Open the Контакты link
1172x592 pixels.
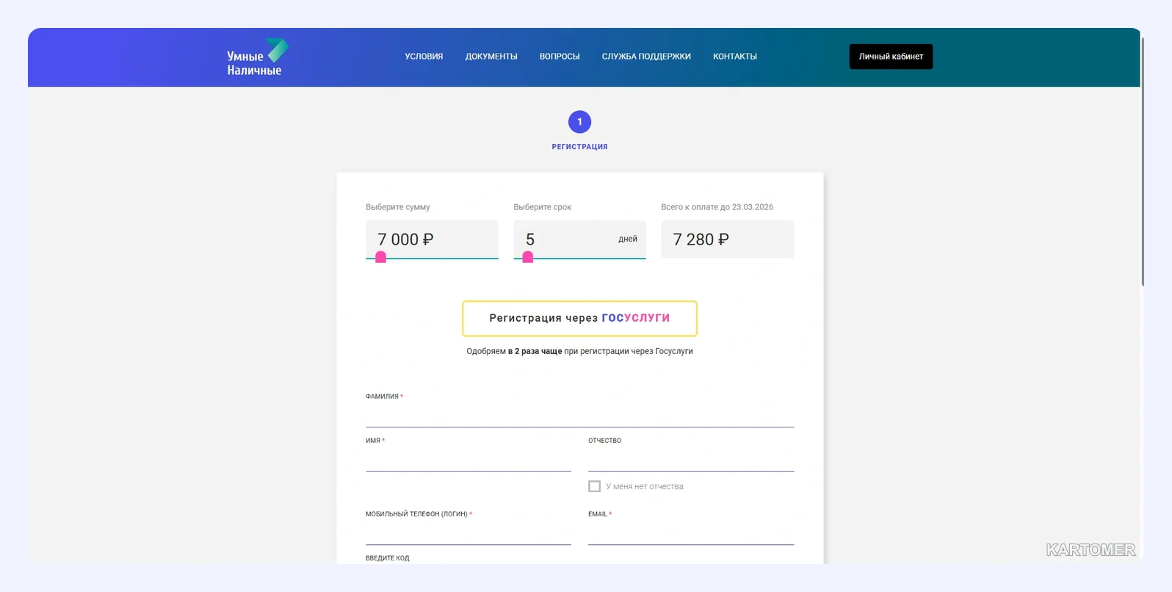tap(735, 57)
